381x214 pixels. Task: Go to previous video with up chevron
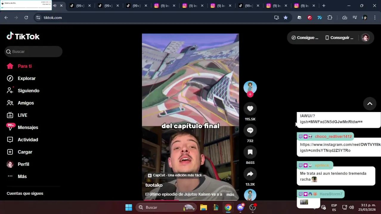[x=370, y=104]
